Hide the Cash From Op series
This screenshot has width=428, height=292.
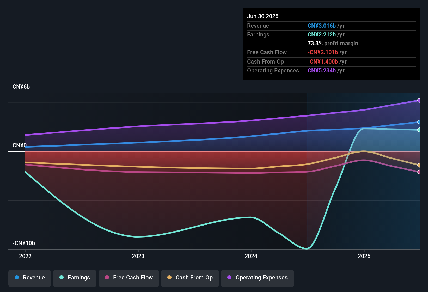190,278
